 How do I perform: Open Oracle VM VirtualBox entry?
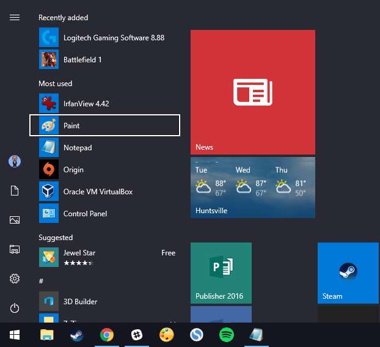tap(104, 191)
